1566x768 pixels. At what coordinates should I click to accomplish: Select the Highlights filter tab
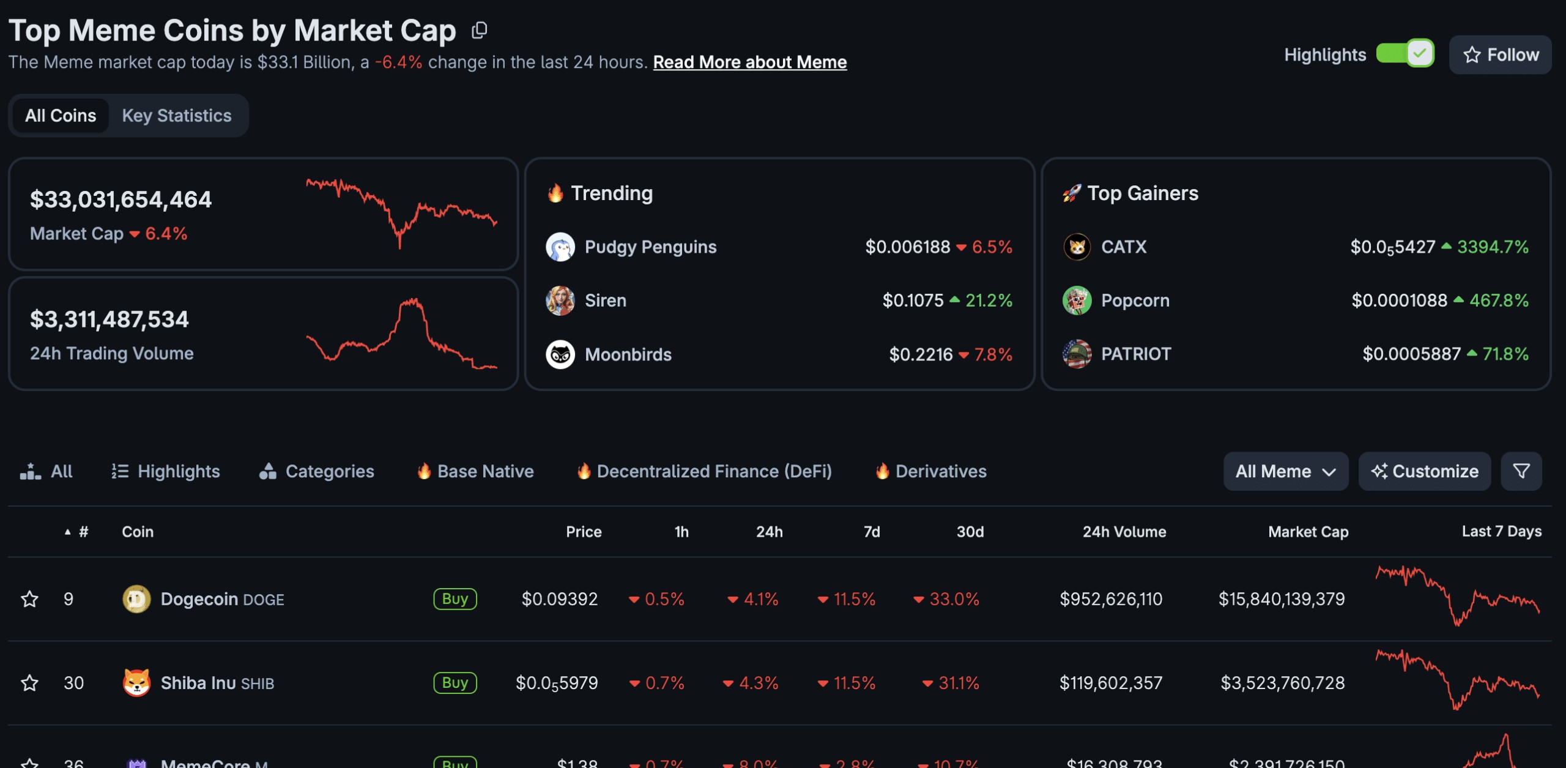[165, 471]
